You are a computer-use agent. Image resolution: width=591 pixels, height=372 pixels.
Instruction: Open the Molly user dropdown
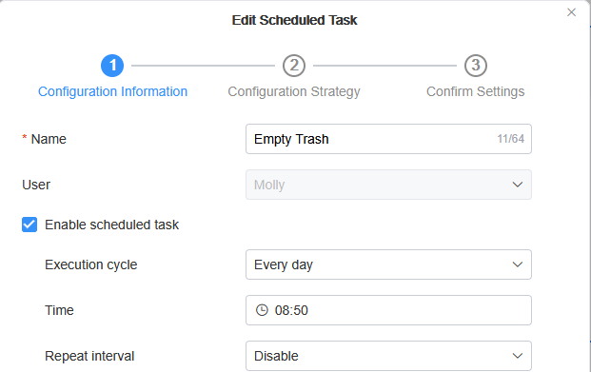tap(388, 185)
